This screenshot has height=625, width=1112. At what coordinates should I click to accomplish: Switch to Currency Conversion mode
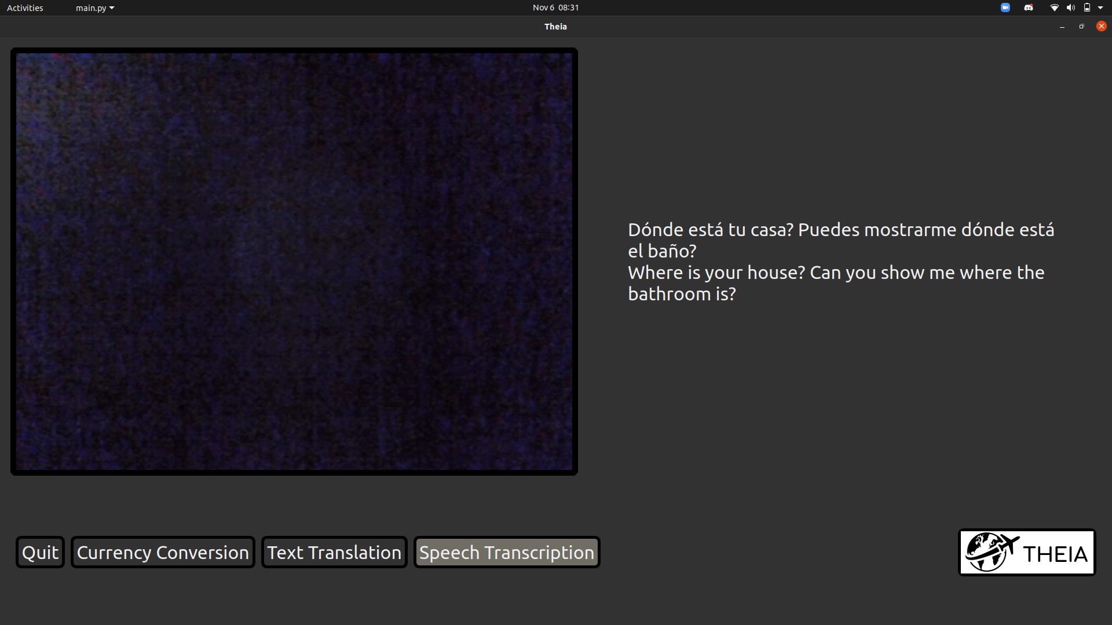163,553
